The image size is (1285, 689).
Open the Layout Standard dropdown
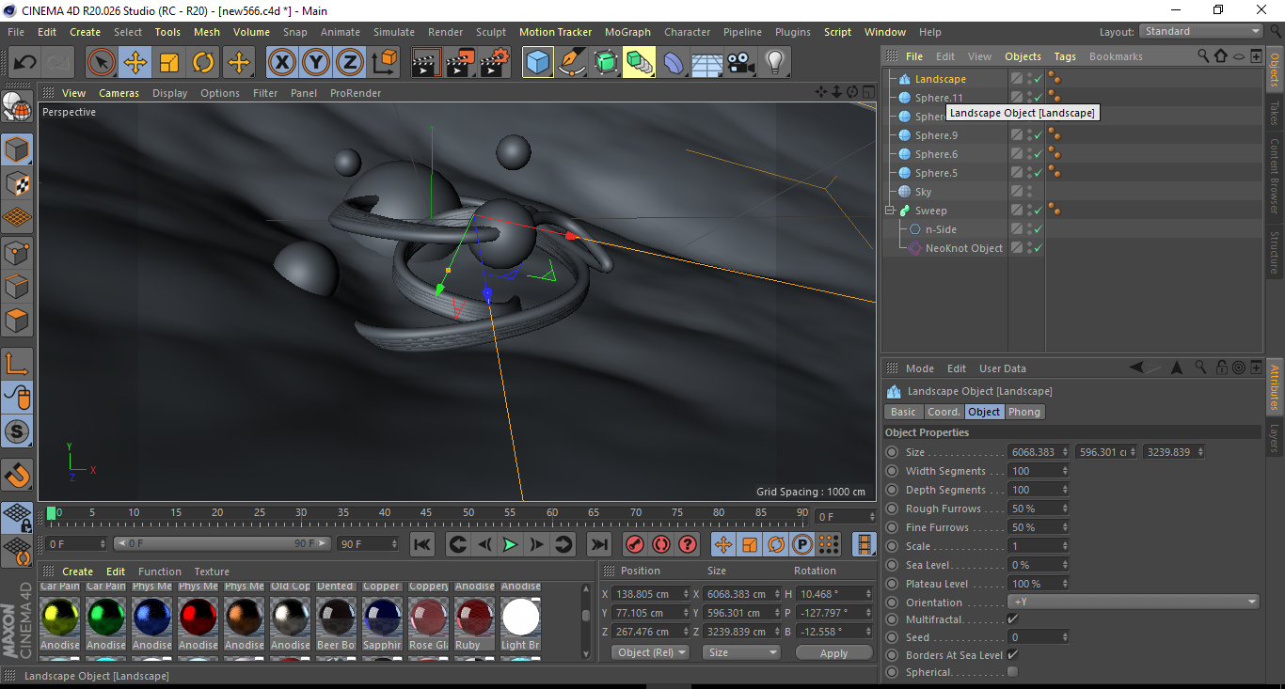(x=1201, y=32)
